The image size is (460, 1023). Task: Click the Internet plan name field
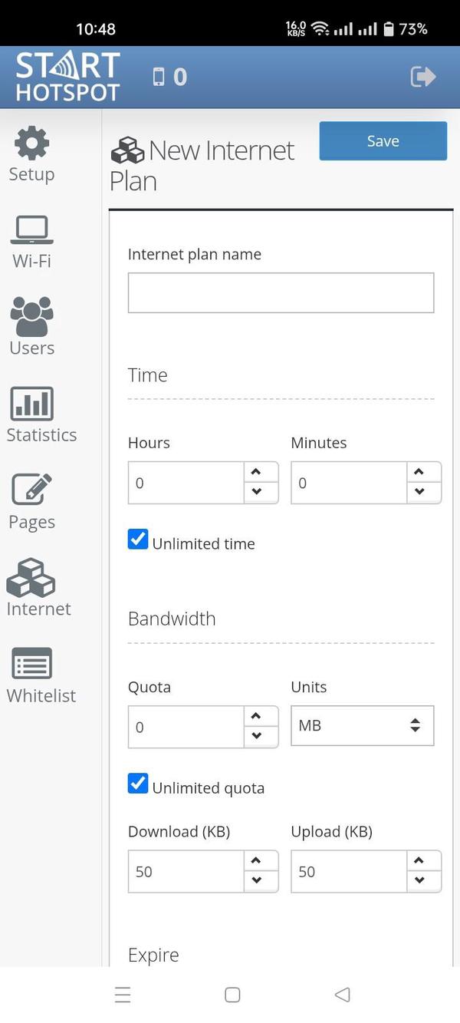click(281, 292)
